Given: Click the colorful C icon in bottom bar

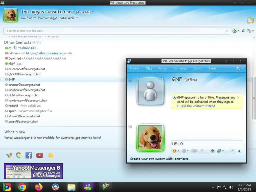Looking at the screenshot, I should tap(18, 155).
